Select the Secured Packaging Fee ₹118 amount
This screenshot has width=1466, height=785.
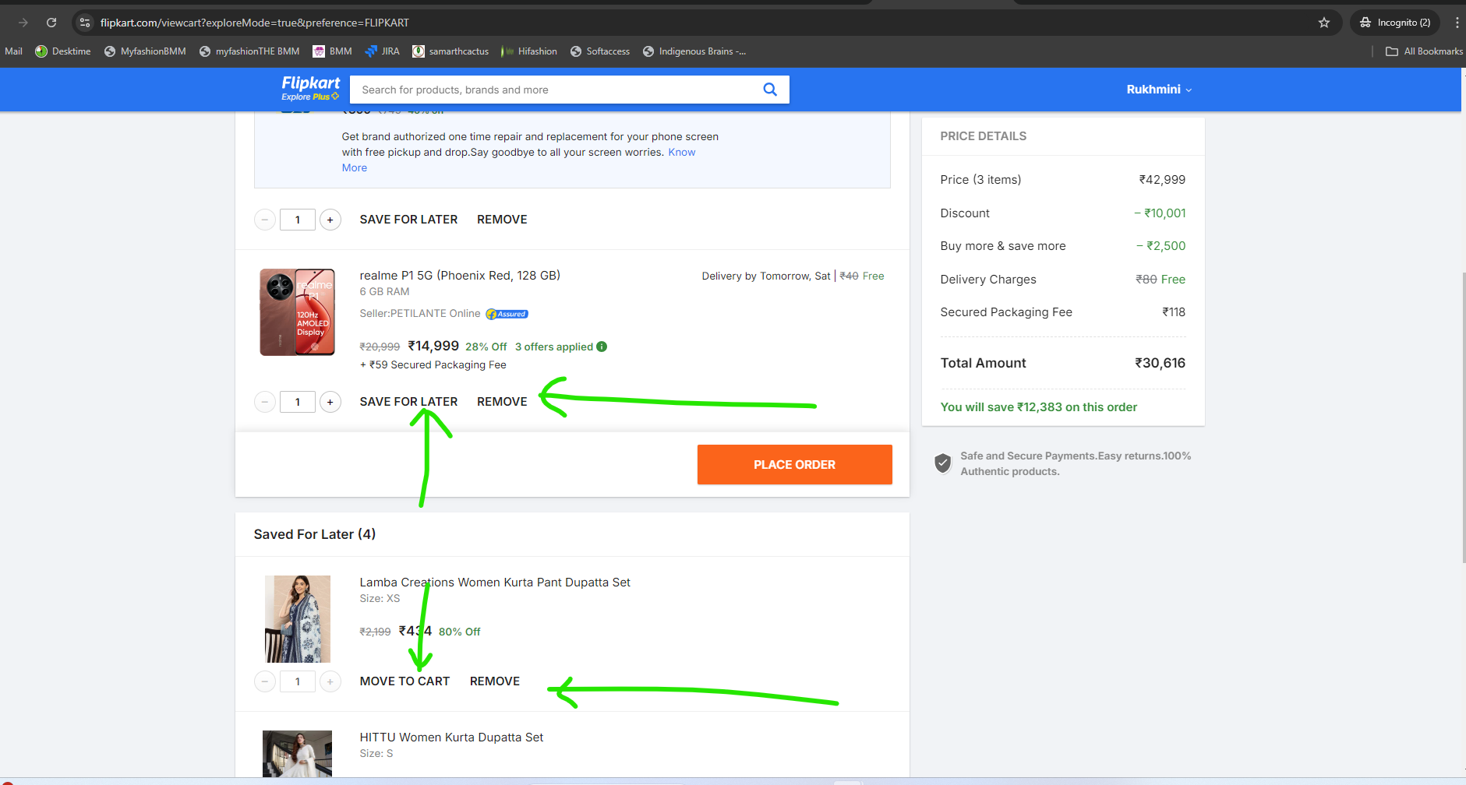coord(1174,312)
